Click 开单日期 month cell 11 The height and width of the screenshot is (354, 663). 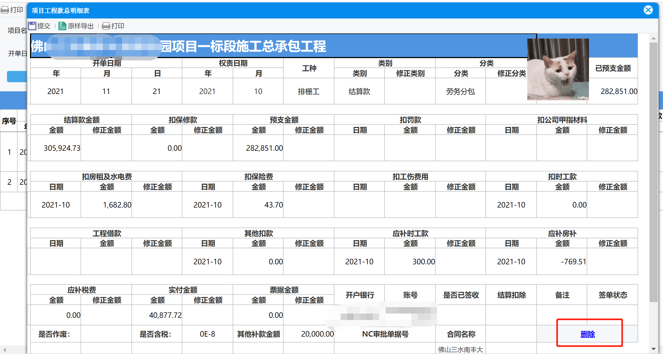point(106,91)
